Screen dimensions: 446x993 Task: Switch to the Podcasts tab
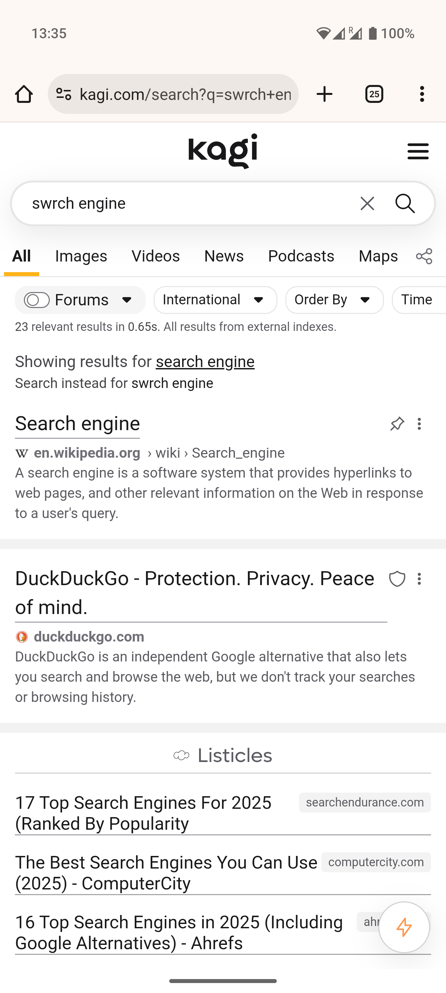301,256
